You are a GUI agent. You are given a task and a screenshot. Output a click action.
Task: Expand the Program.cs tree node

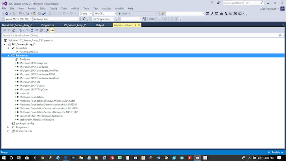8,127
